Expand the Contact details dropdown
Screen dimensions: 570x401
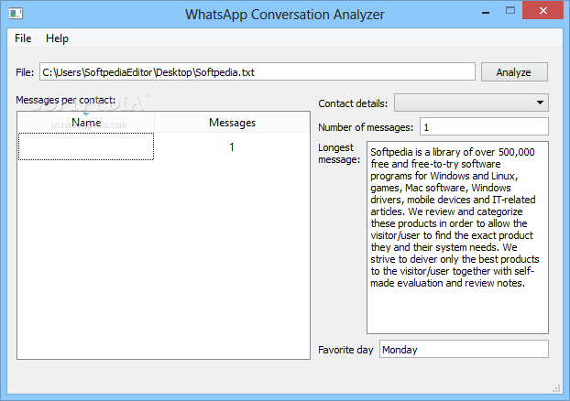pyautogui.click(x=471, y=103)
